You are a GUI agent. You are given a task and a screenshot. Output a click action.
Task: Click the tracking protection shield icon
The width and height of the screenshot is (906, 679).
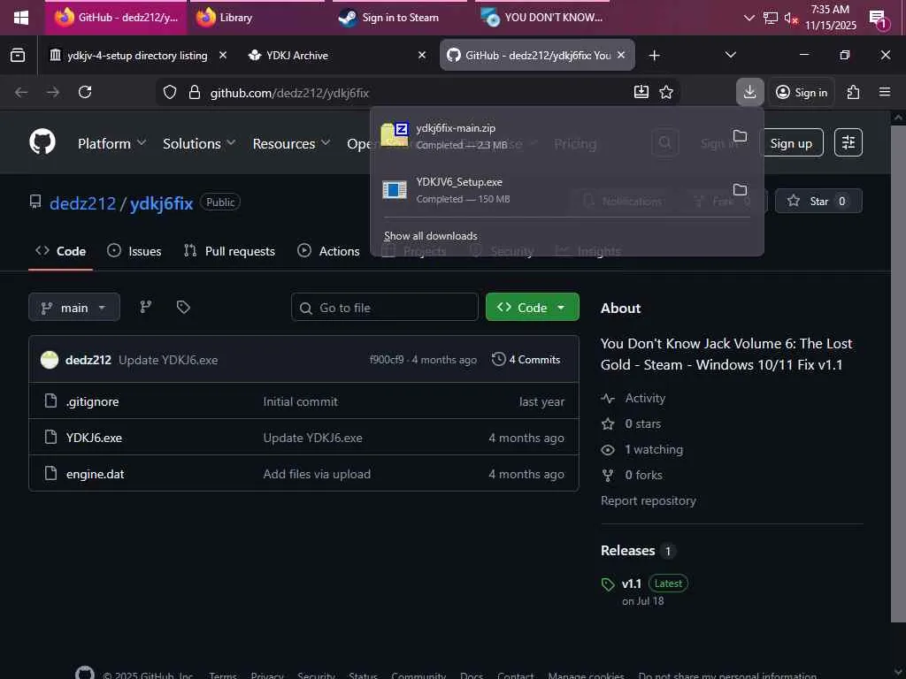point(169,92)
